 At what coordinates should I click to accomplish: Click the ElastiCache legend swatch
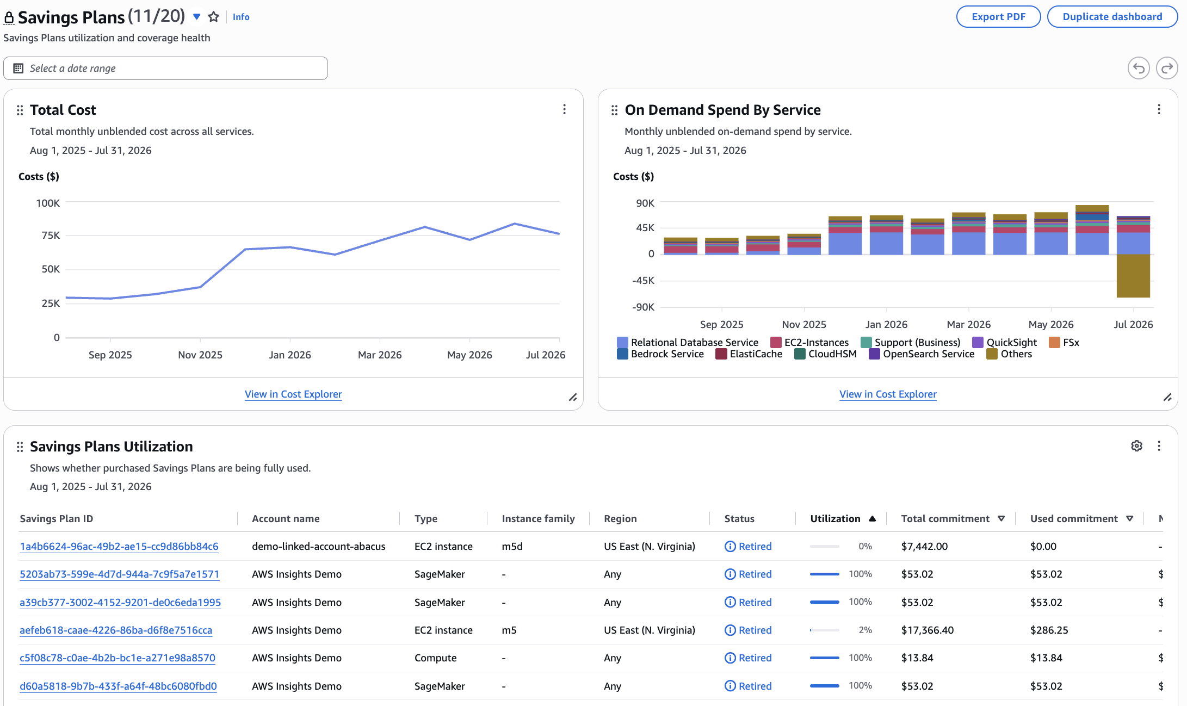721,354
